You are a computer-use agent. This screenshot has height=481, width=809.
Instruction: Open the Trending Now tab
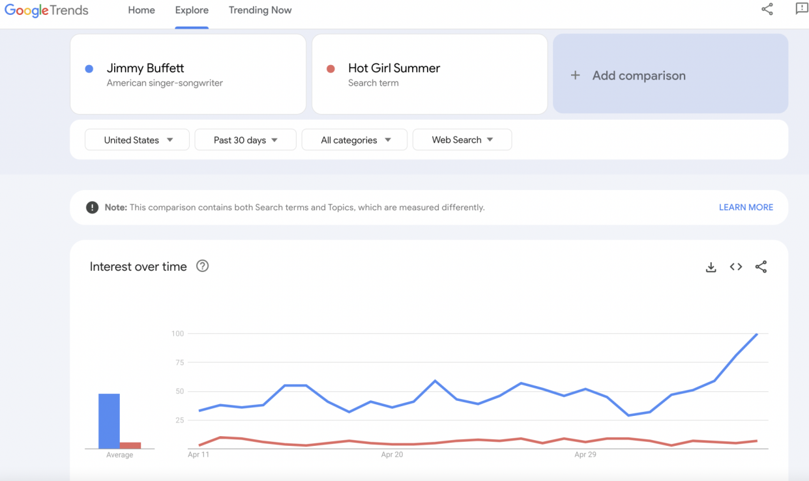(x=260, y=10)
